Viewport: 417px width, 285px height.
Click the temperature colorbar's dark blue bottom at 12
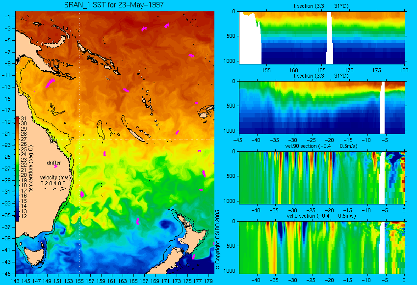(17, 219)
